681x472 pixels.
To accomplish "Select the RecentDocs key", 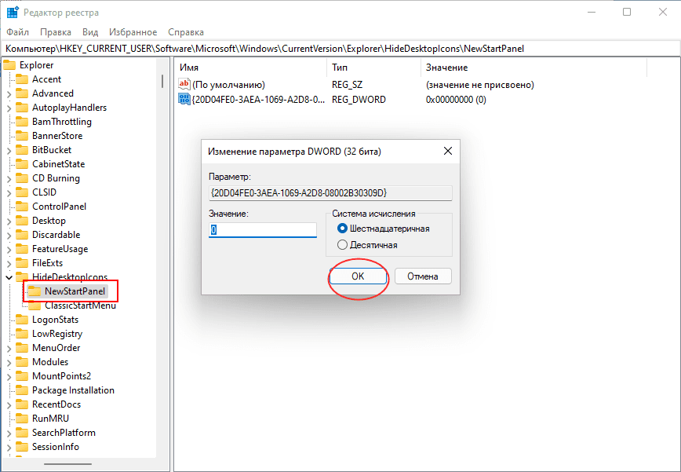I will click(56, 404).
